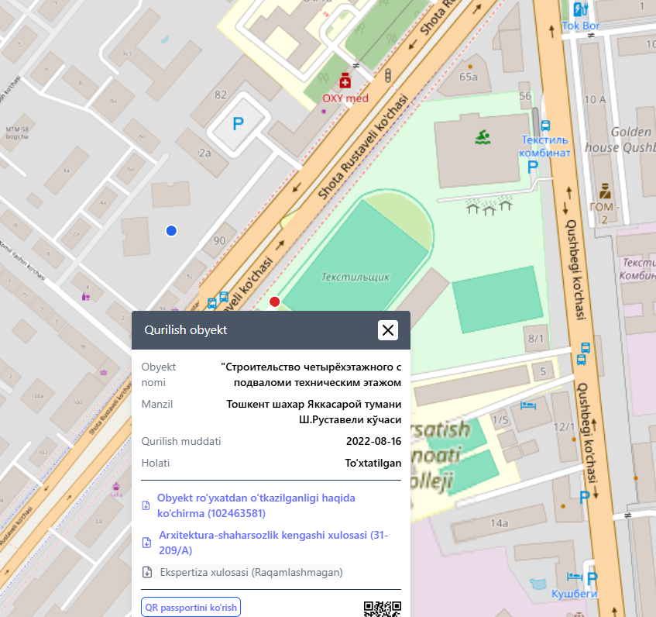Click the parking P icon next to Кушбеги

click(592, 579)
